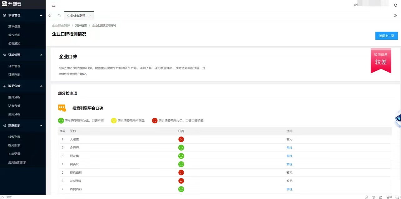Switch to the 企业综合测评 tab
This screenshot has height=199, width=401.
tap(76, 16)
